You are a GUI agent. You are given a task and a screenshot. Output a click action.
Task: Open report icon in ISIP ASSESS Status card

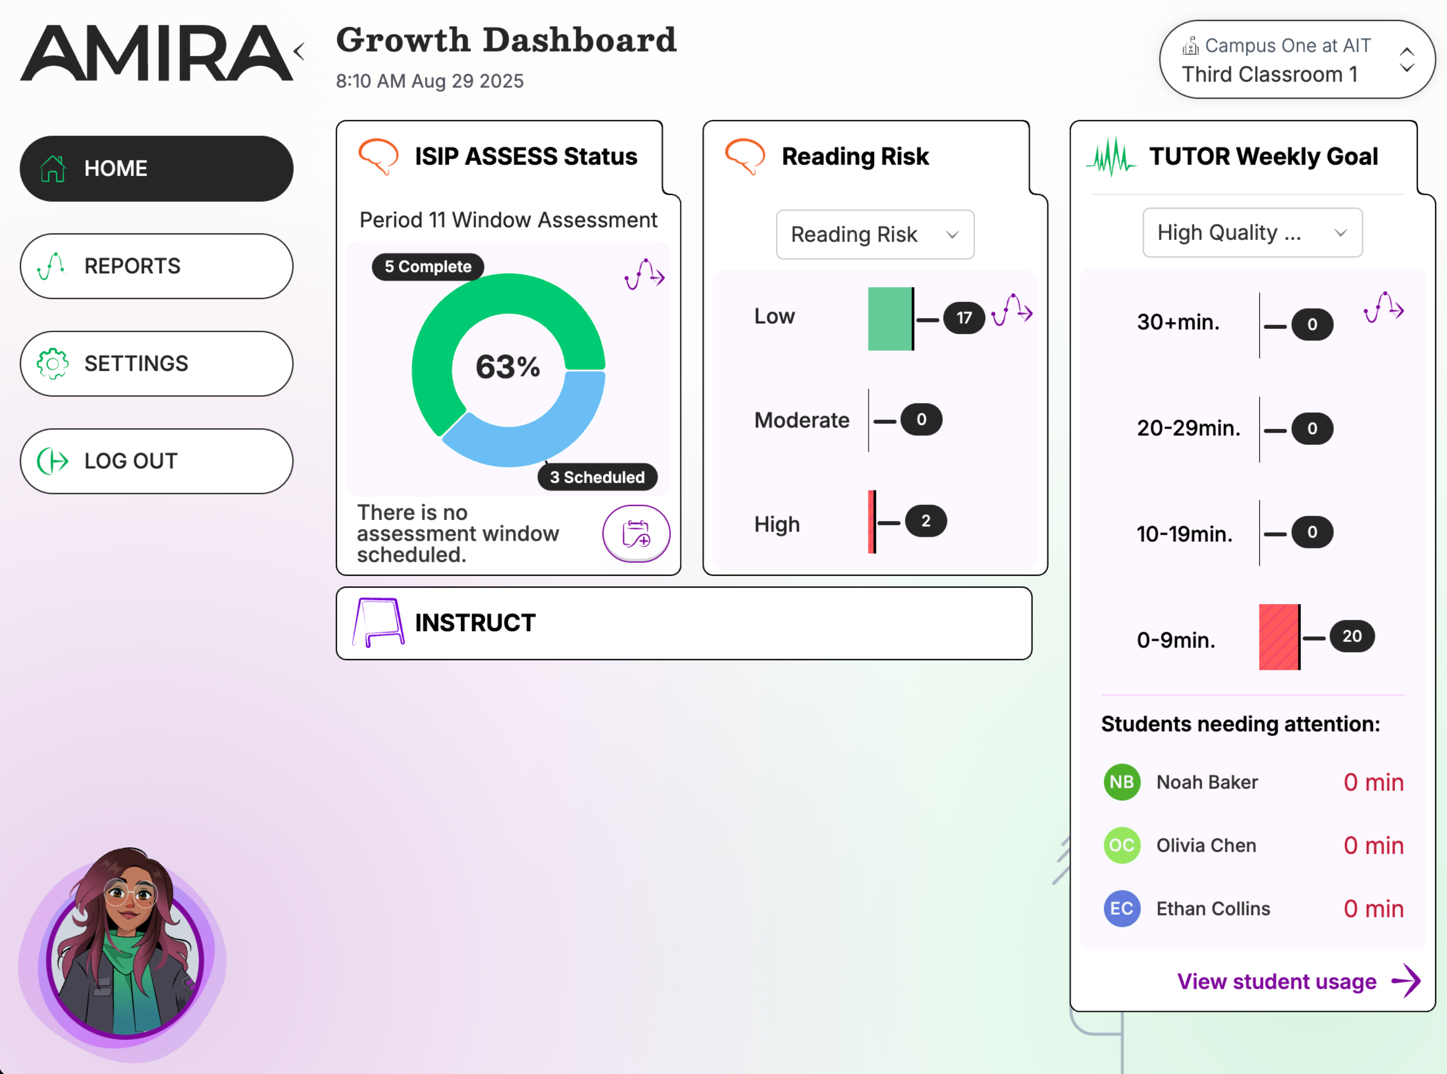coord(644,274)
